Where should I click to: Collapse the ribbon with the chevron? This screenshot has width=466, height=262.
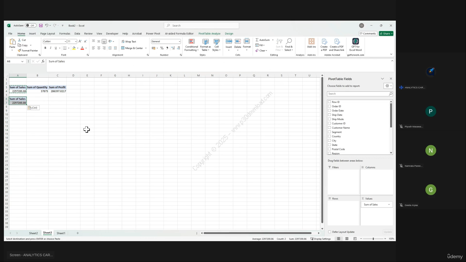click(391, 55)
